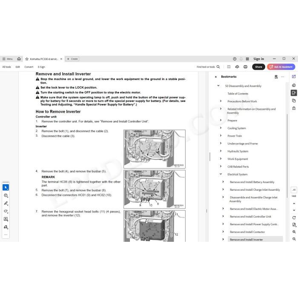Click the zoom in magnifier icon
298x298 pixels.
pos(294,232)
